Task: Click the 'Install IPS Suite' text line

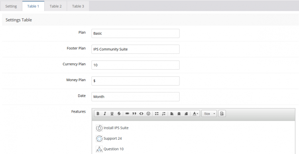Action: coord(116,128)
